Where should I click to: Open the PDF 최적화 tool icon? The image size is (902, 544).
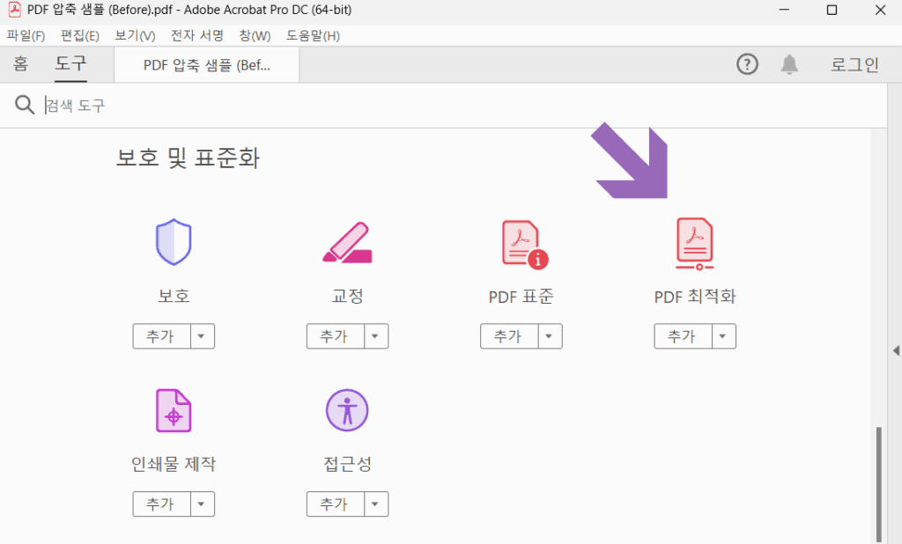(x=695, y=243)
